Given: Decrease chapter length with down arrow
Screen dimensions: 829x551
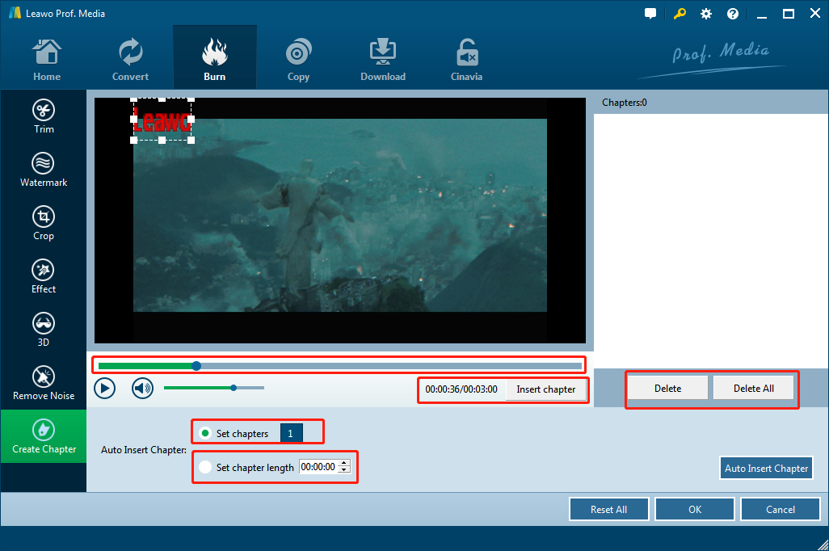Looking at the screenshot, I should [344, 470].
